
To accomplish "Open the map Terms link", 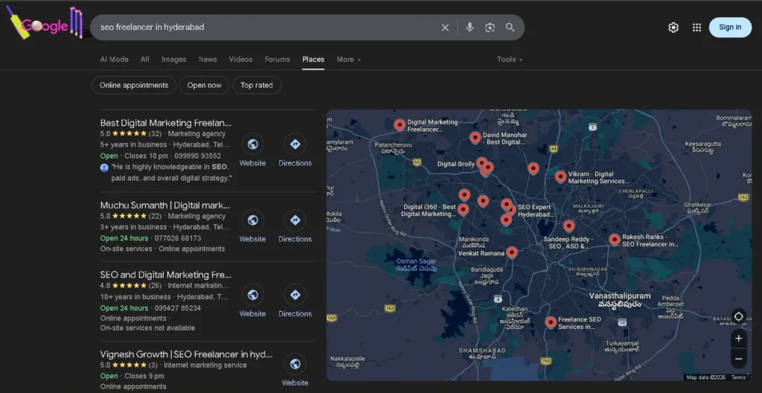I will 738,377.
